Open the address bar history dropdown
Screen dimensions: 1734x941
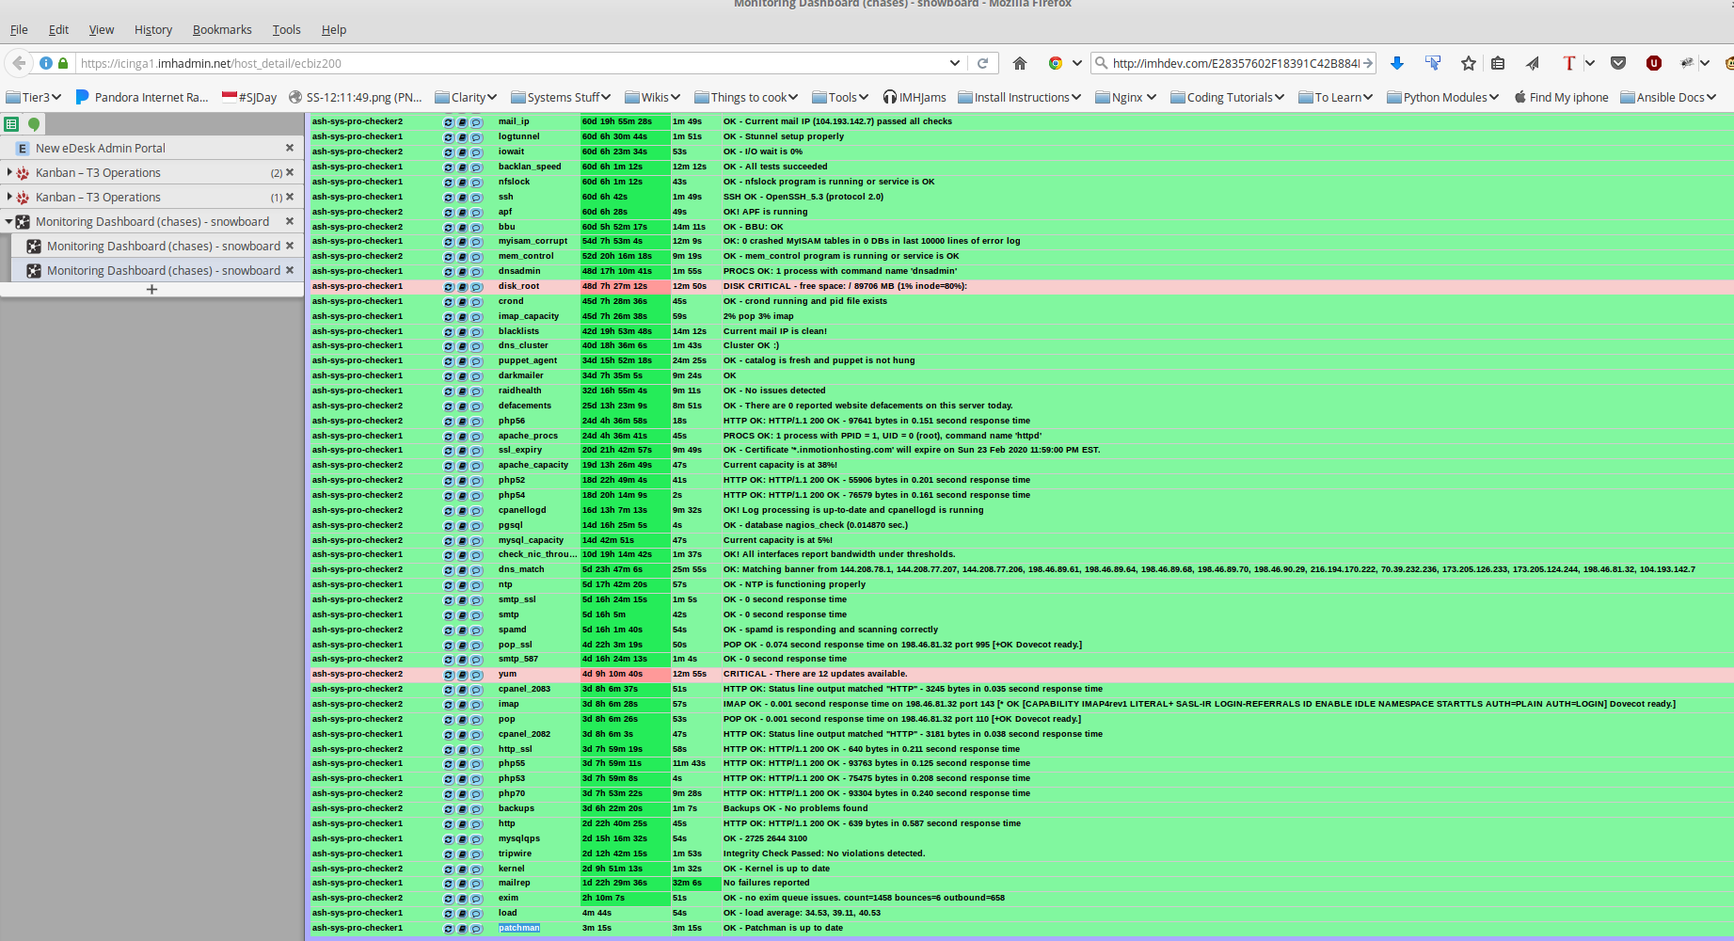tap(954, 63)
